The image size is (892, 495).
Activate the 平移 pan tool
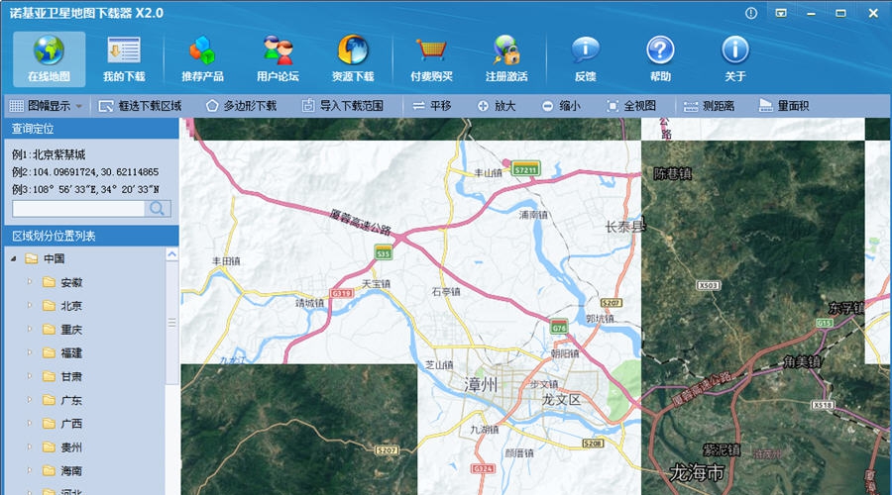(x=432, y=106)
